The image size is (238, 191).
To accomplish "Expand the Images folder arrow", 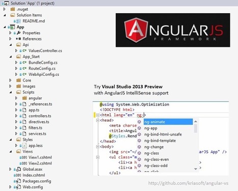I will (10, 86).
